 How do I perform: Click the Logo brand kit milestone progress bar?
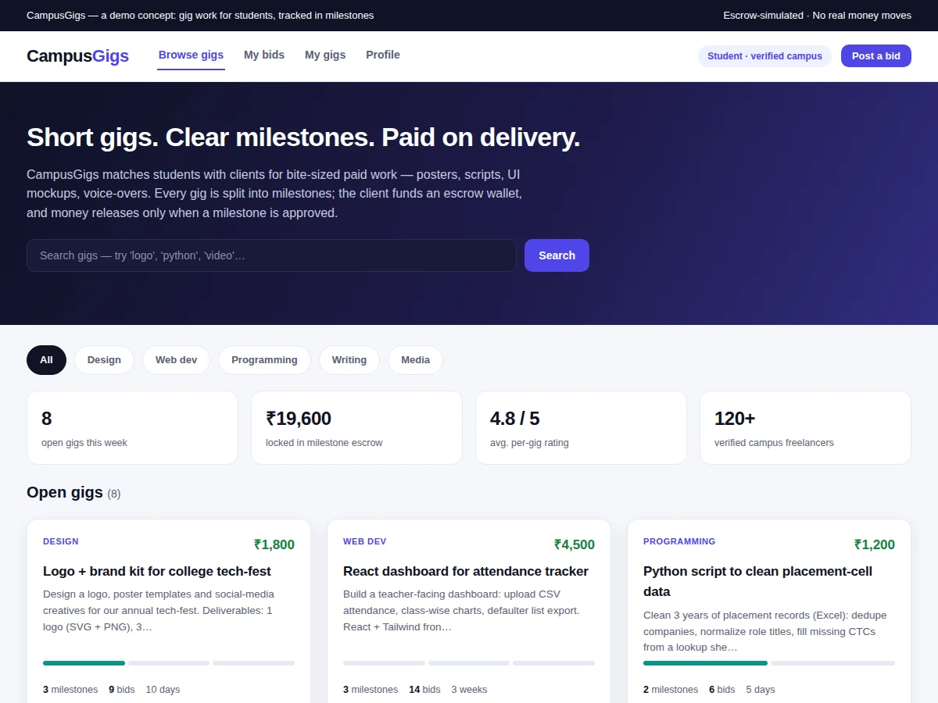pyautogui.click(x=169, y=663)
